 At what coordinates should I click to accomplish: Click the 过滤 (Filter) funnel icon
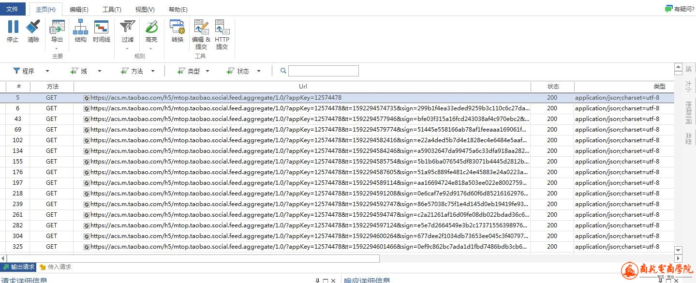pos(128,27)
